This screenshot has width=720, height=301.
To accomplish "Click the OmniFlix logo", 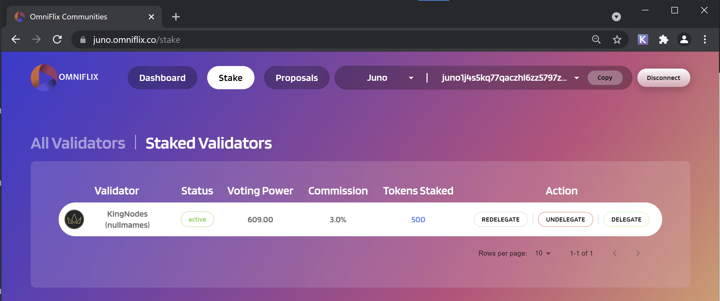I will pos(65,78).
